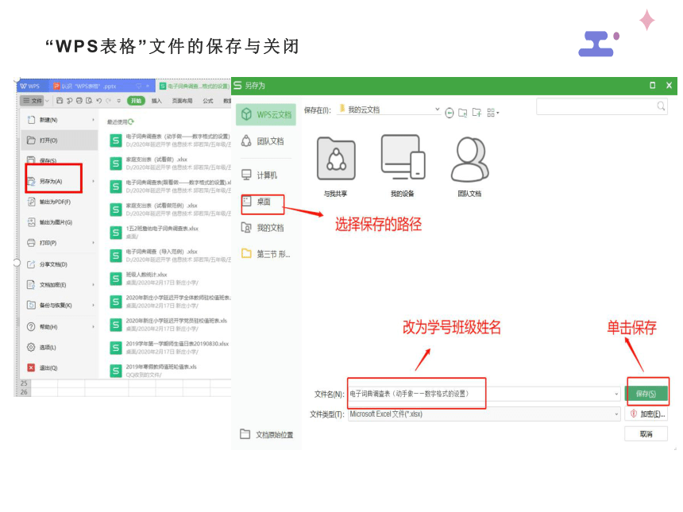Click the 文件名 input field

484,394
